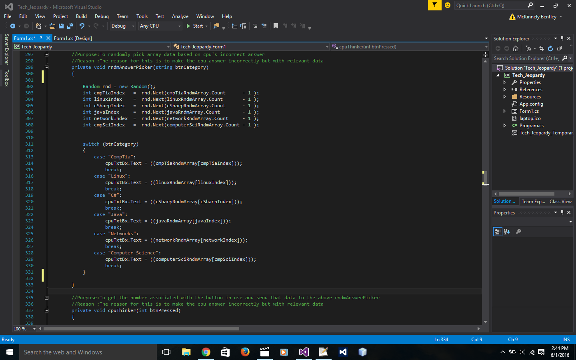Switch to the Form1.cs [Design] tab
This screenshot has height=360, width=576.
[x=73, y=38]
